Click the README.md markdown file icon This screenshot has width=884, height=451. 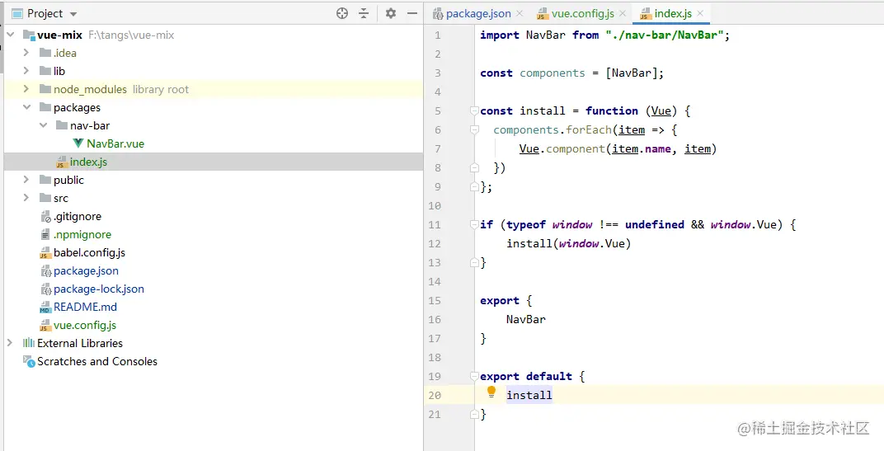coord(45,308)
